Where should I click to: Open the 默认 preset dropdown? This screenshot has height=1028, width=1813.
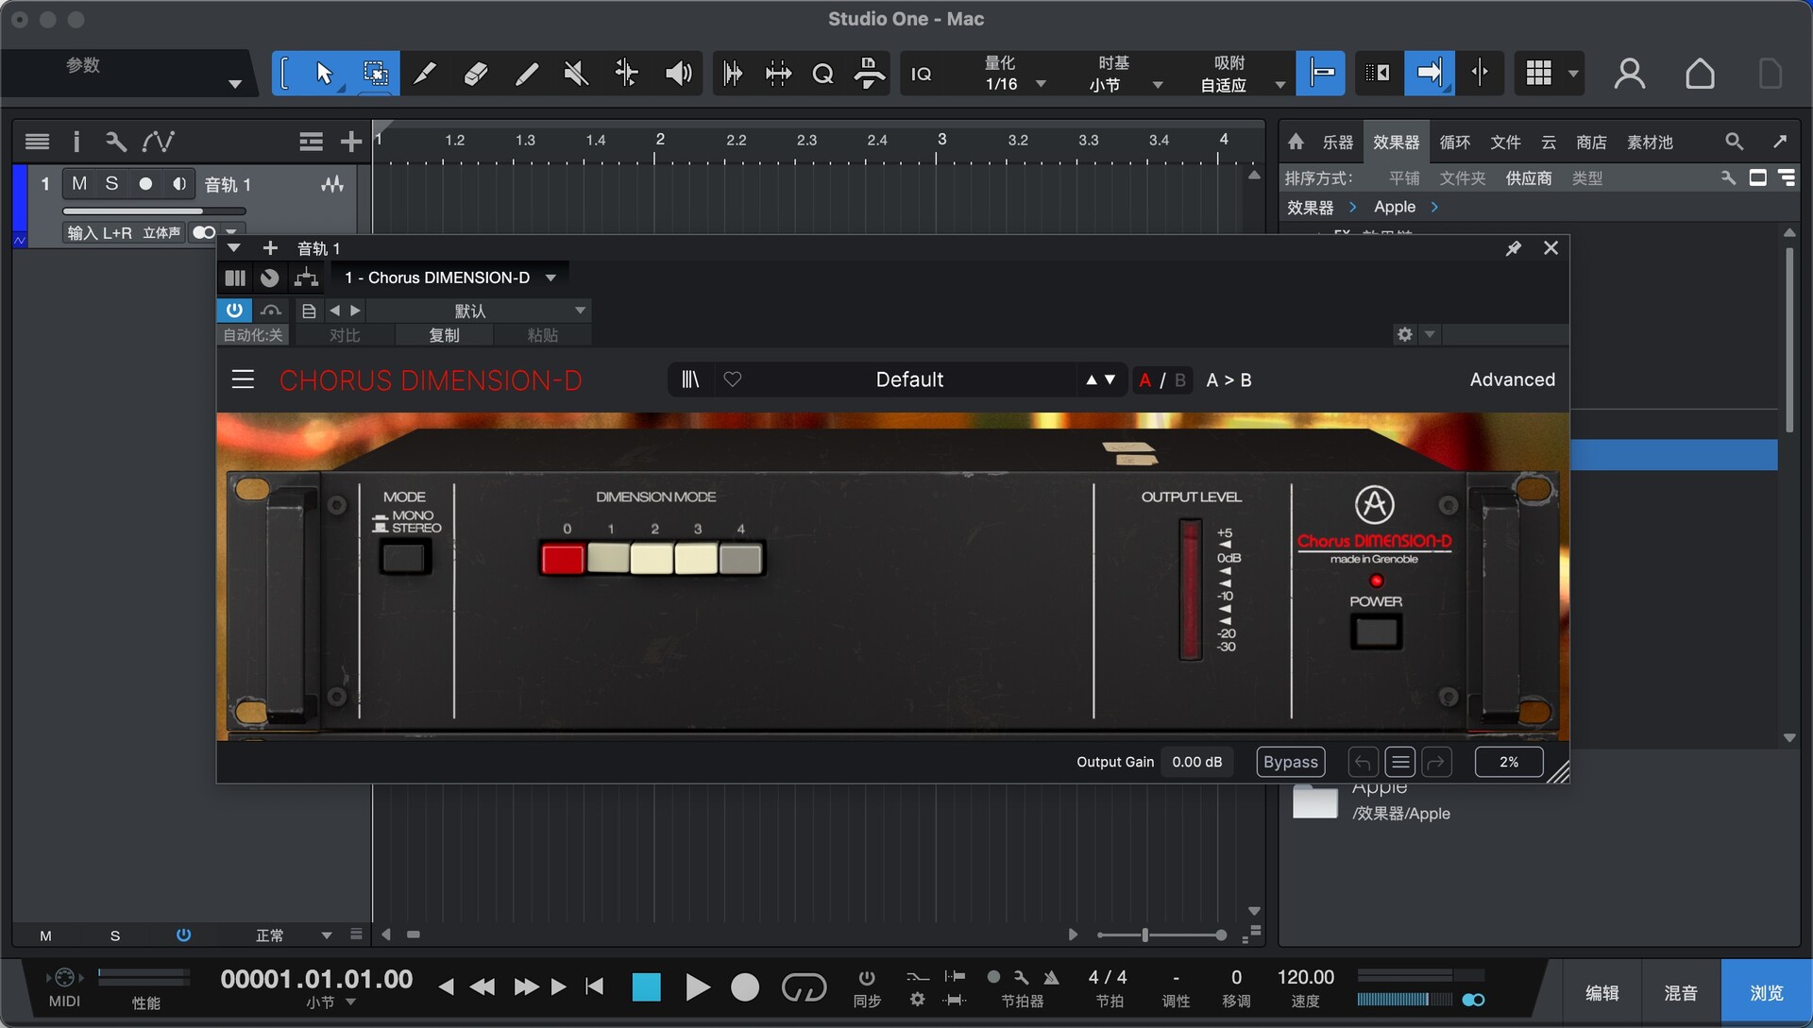(580, 311)
